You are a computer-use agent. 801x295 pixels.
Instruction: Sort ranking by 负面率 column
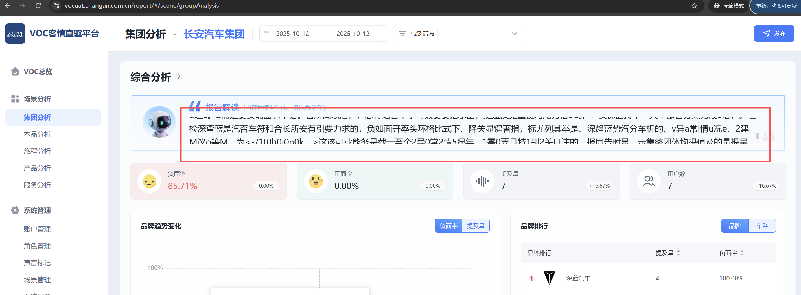coord(742,253)
